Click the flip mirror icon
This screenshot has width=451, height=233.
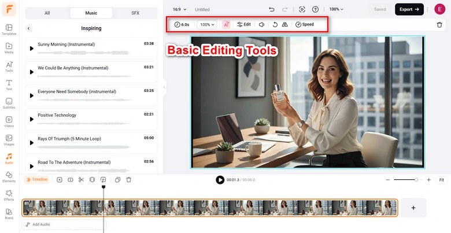point(284,24)
